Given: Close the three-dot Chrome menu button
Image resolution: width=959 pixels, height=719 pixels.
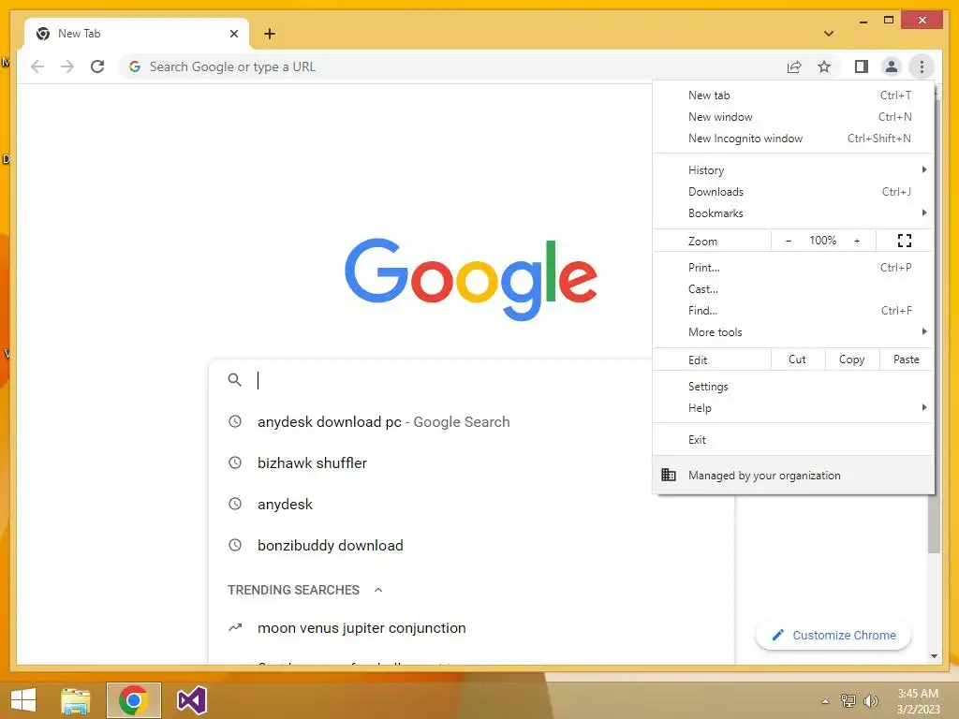Looking at the screenshot, I should [922, 66].
